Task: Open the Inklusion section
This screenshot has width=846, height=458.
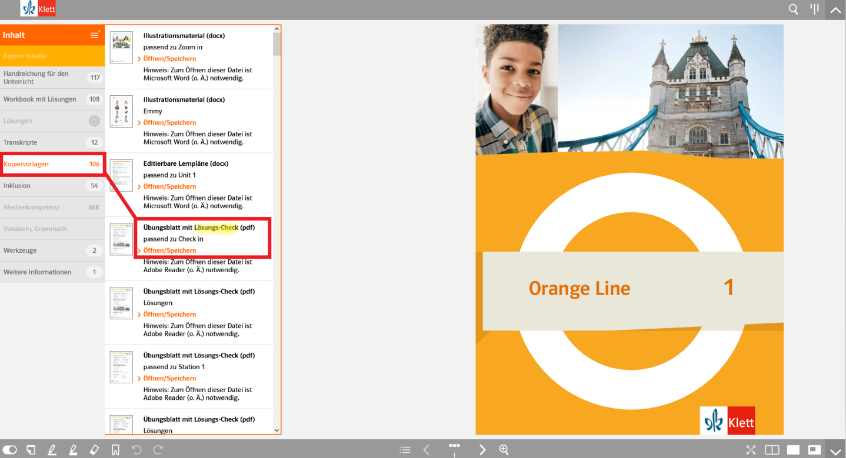Action: [x=52, y=186]
